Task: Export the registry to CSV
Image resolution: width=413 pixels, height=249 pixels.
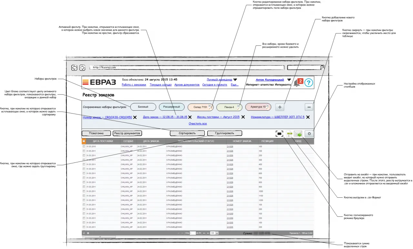Action: point(289,134)
